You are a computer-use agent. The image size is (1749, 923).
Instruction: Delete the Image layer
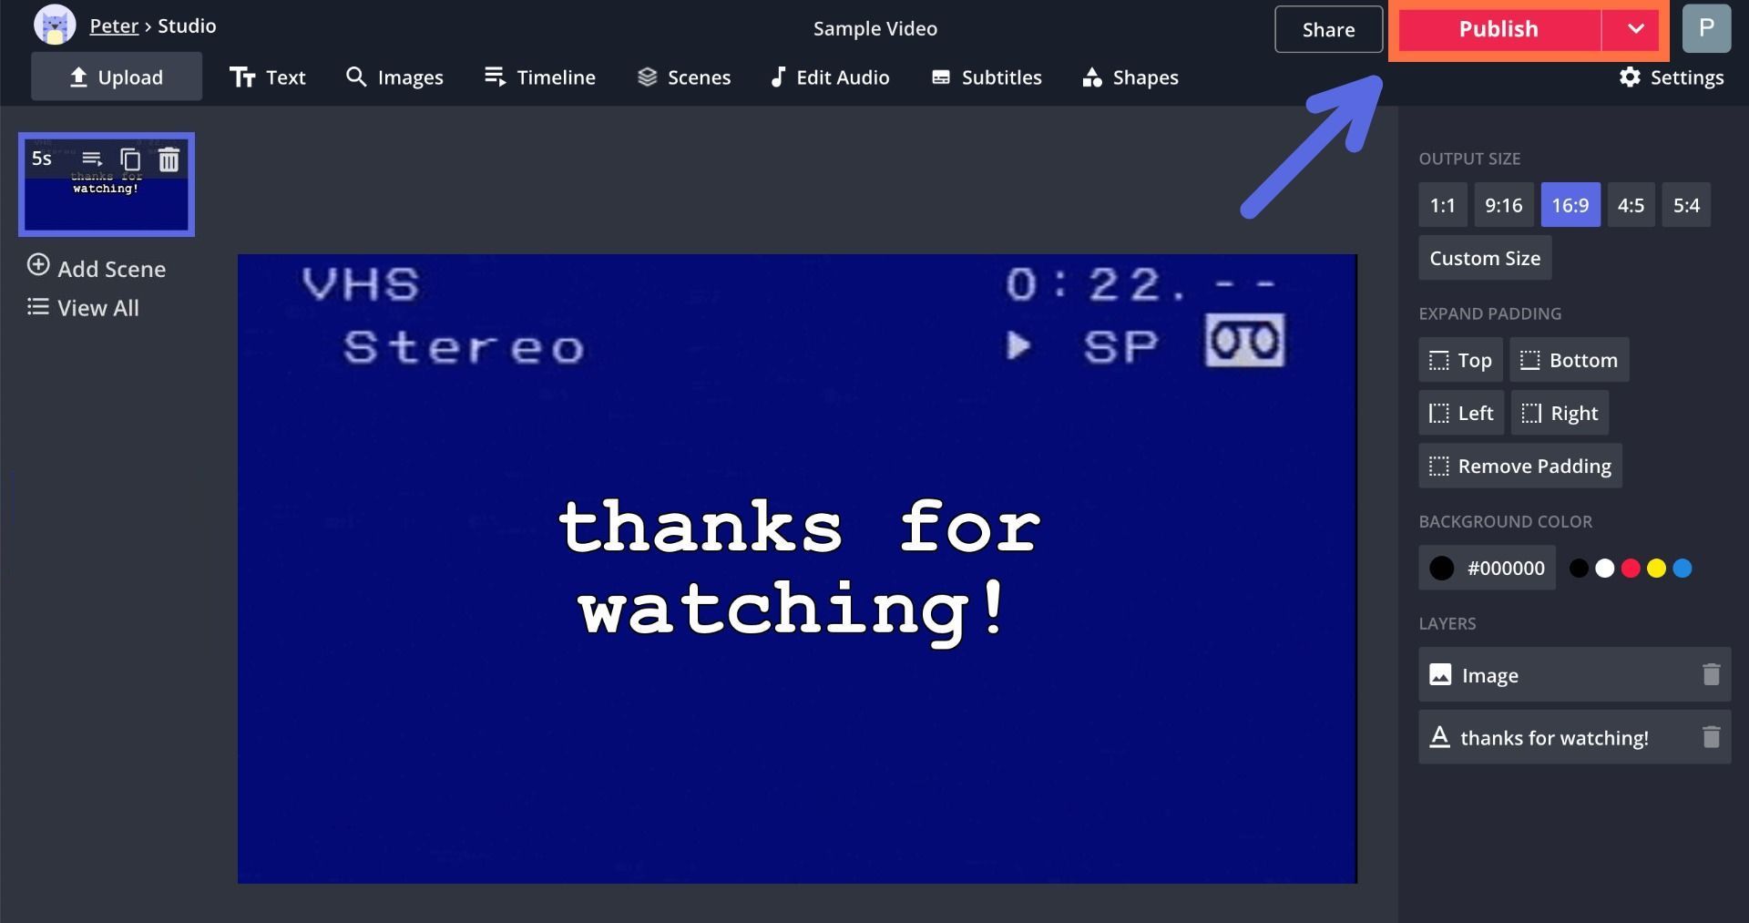(x=1711, y=674)
